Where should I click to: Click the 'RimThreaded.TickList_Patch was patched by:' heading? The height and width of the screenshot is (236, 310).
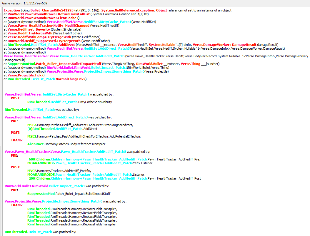click(x=41, y=232)
